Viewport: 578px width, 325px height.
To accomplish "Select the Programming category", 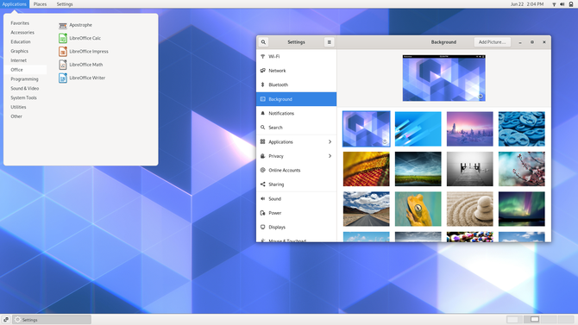I will [x=24, y=78].
